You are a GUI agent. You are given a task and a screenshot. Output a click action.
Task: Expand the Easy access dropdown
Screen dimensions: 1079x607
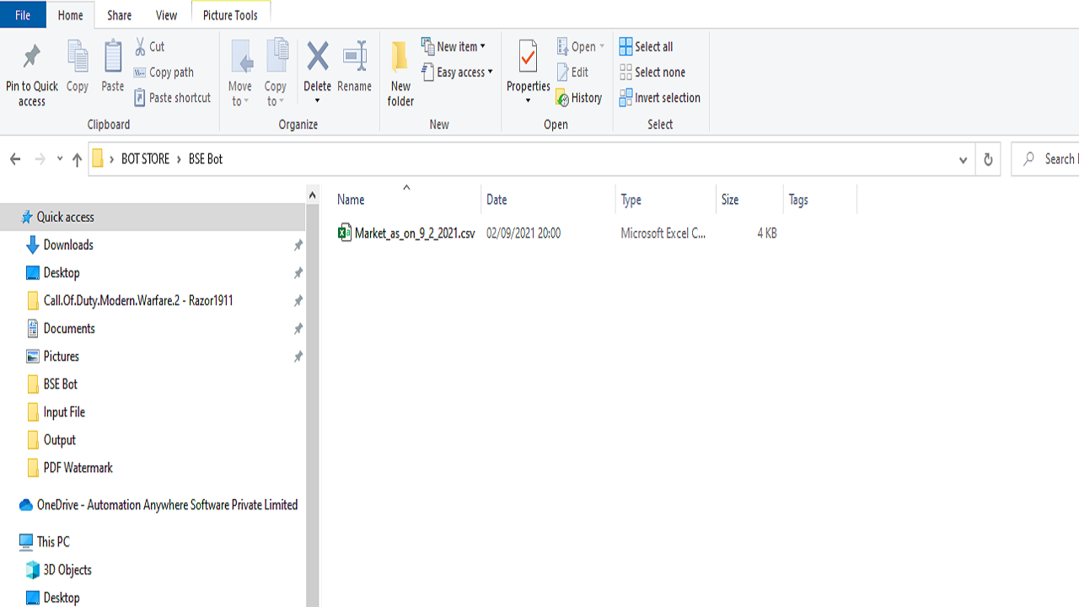point(457,73)
